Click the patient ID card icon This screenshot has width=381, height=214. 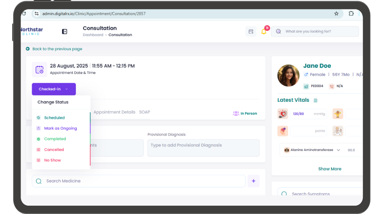306,86
